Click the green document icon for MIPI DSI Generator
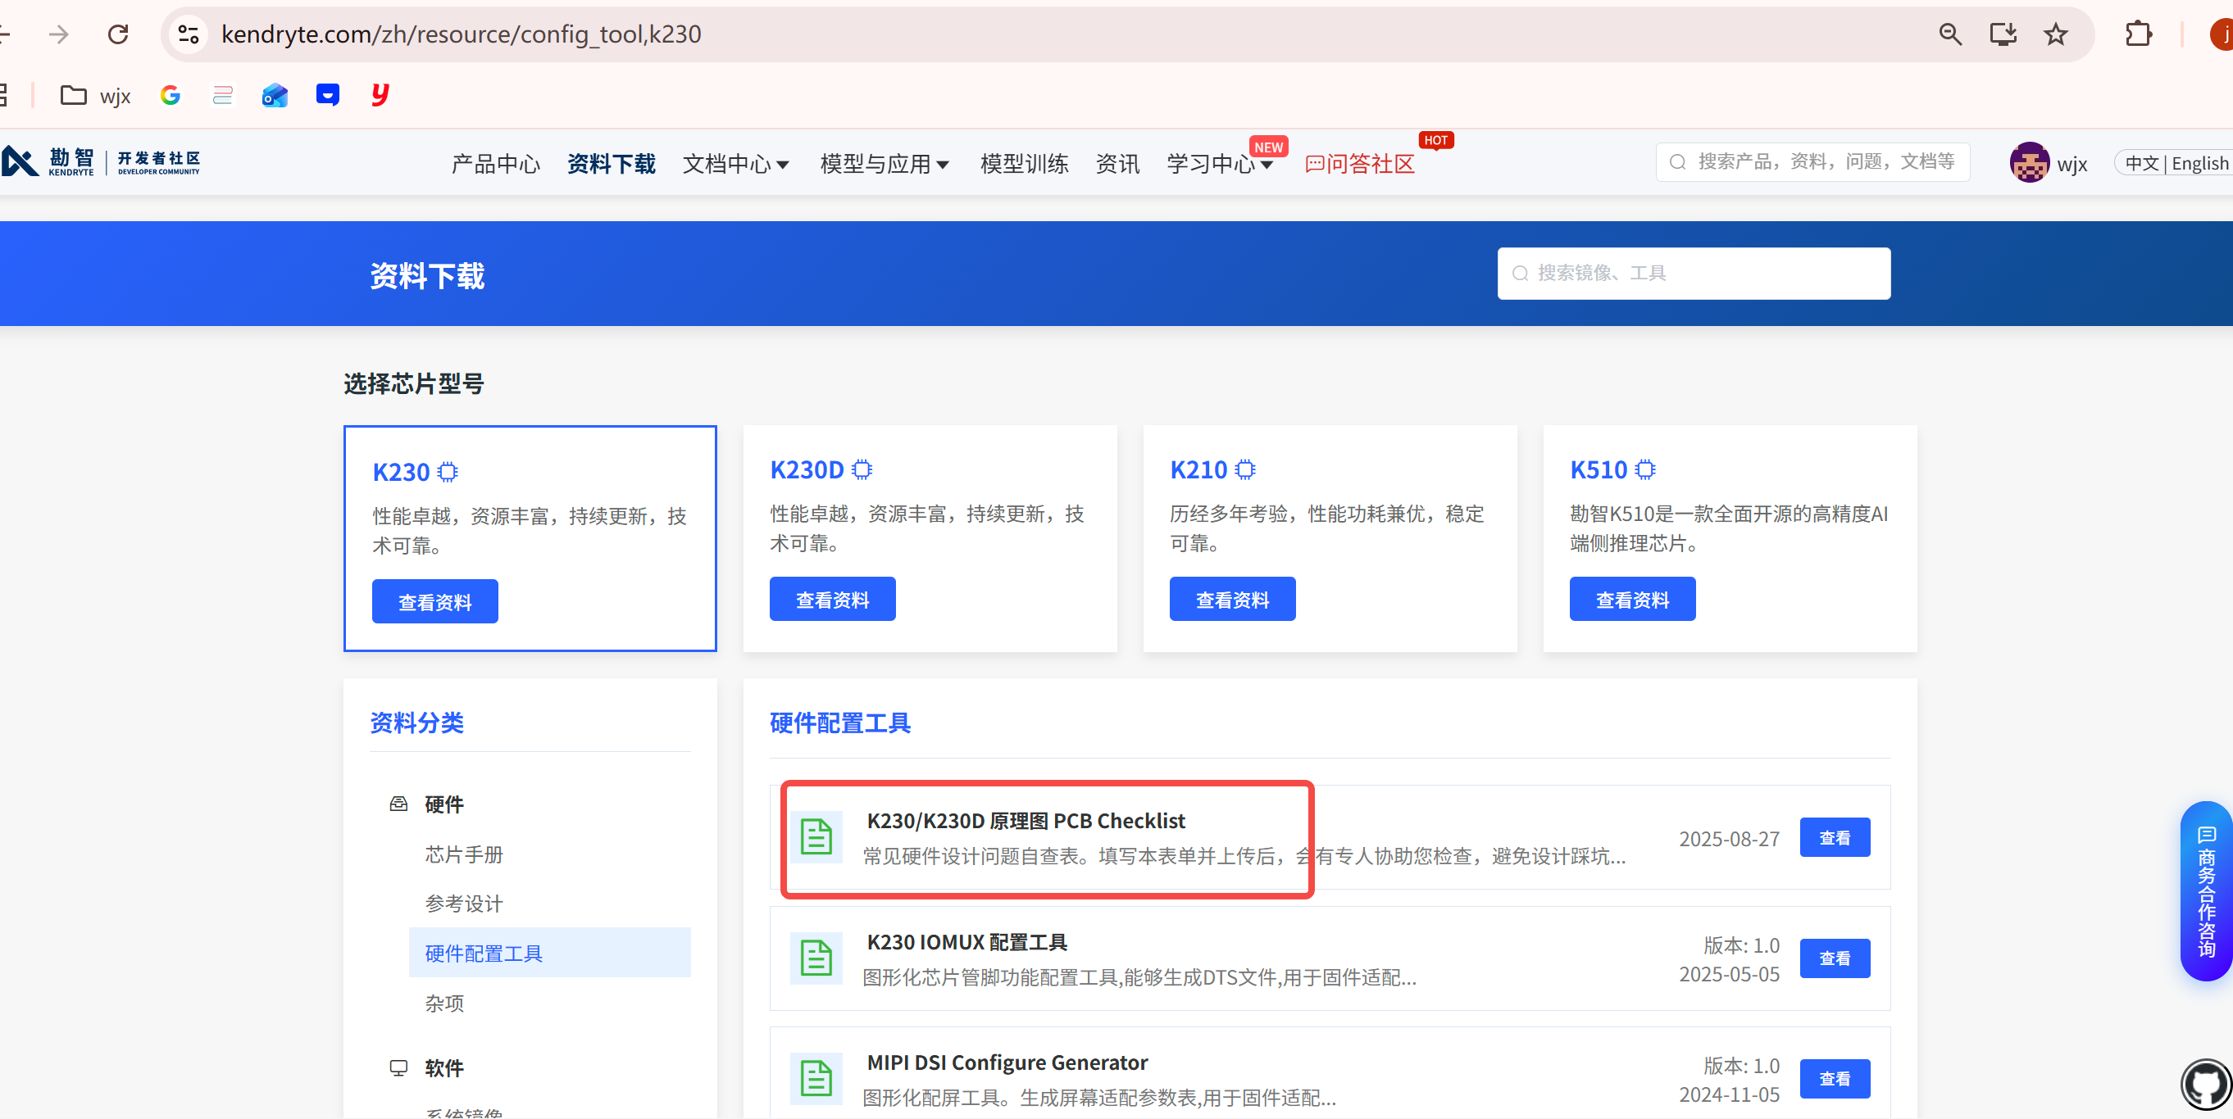Image resolution: width=2233 pixels, height=1119 pixels. (x=816, y=1078)
